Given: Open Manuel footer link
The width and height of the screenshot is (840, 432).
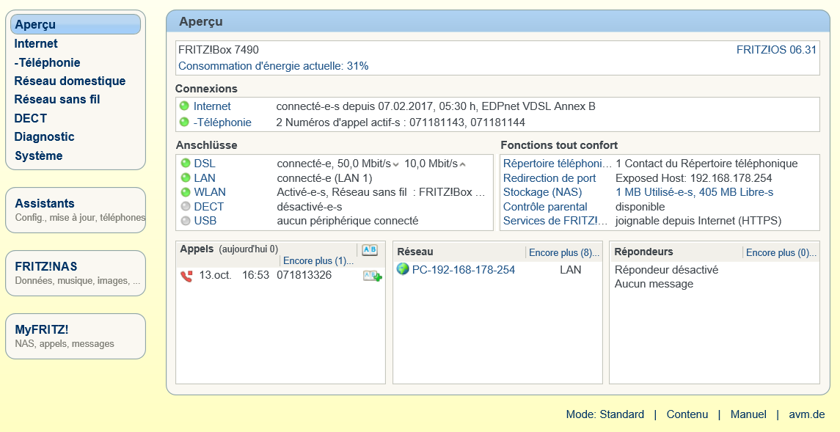Looking at the screenshot, I should click(x=748, y=414).
